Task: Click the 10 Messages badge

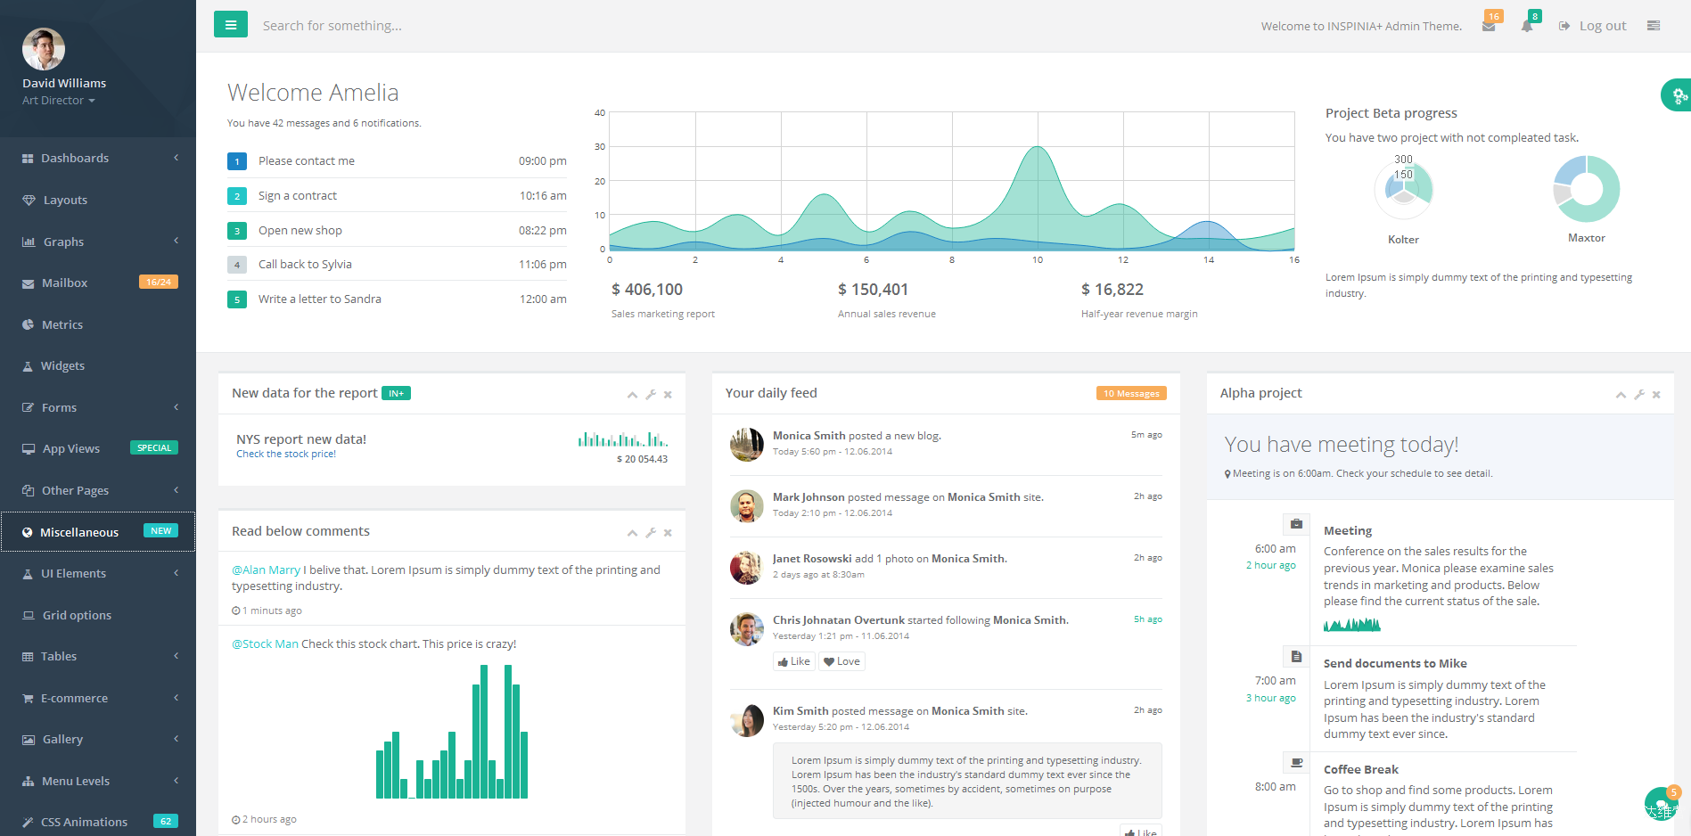Action: tap(1131, 393)
